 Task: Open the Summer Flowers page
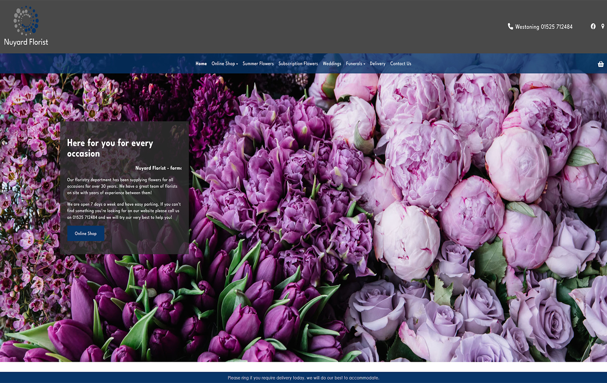[x=258, y=63]
